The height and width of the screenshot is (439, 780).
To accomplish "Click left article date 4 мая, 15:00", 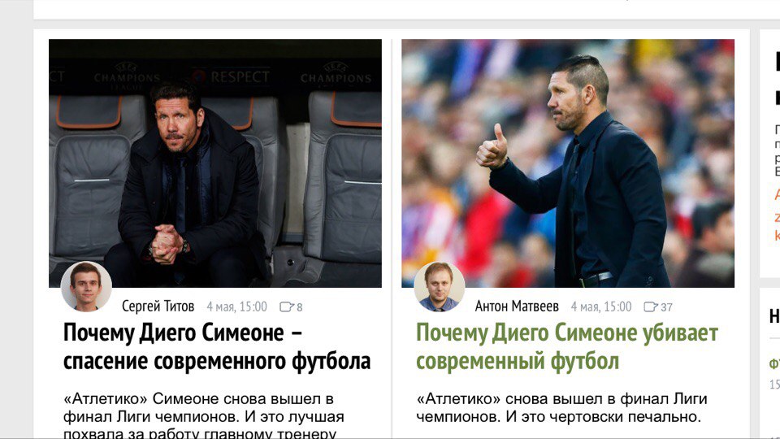I will (x=236, y=306).
